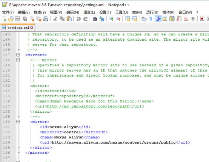
Task: Click the text Nexus aliyun on line 163
Action: (69, 137)
